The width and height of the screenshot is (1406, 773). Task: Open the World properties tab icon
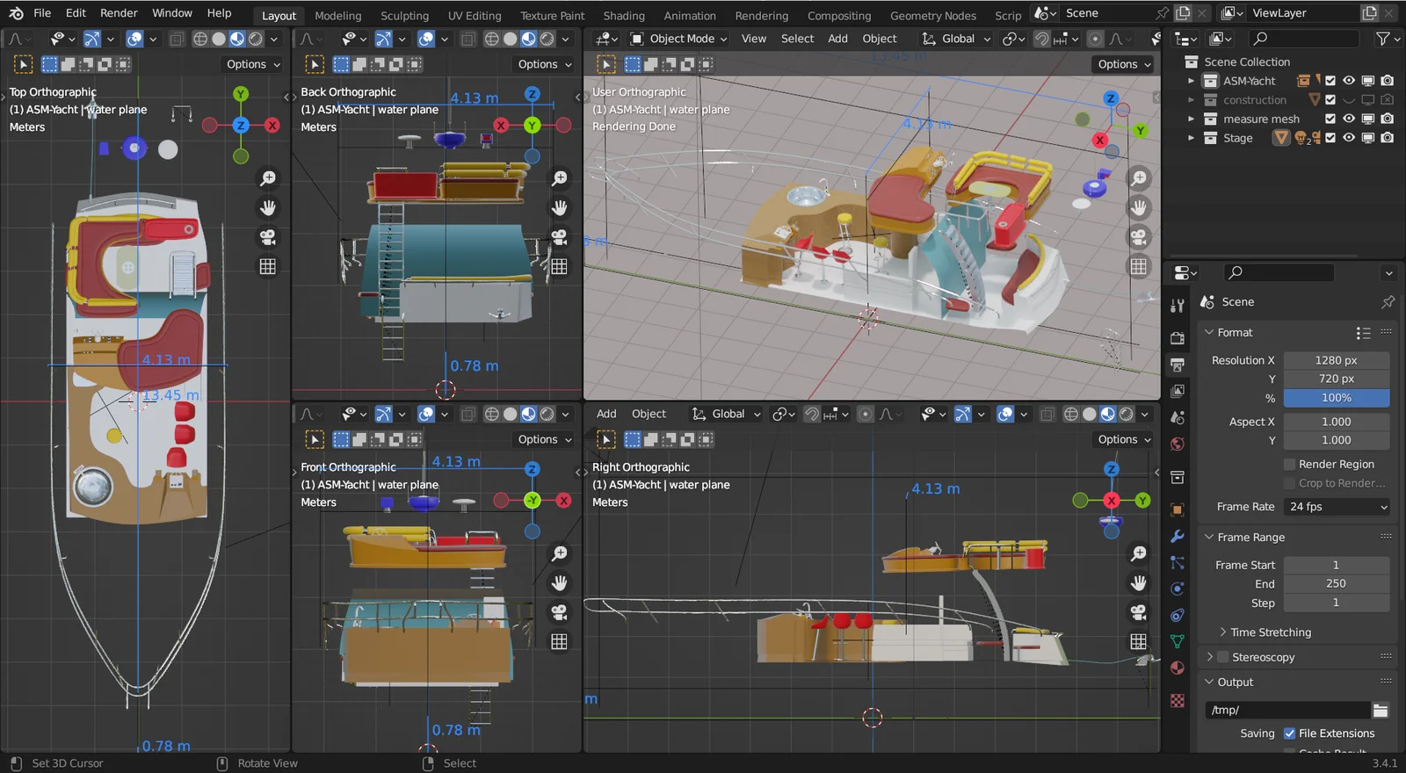(x=1178, y=444)
